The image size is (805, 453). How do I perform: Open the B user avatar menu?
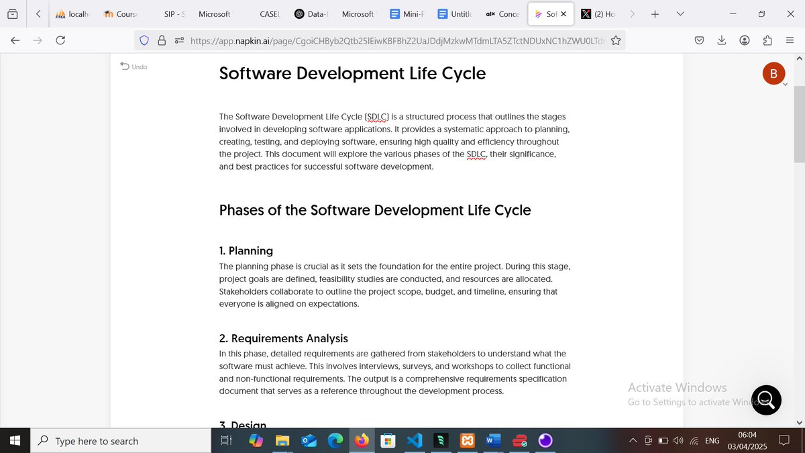(773, 74)
